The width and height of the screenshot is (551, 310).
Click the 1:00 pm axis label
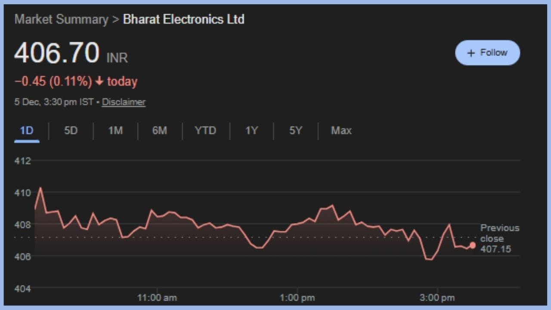pyautogui.click(x=297, y=298)
